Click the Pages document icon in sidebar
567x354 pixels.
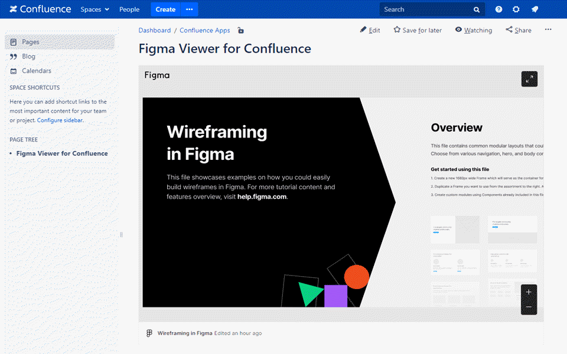(14, 42)
